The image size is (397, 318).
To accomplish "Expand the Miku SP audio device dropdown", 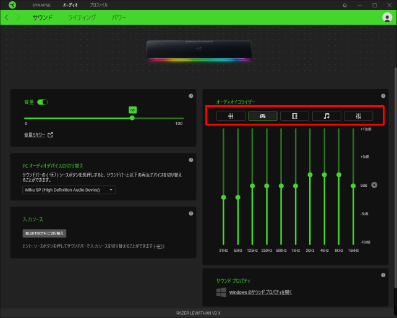I will point(68,190).
